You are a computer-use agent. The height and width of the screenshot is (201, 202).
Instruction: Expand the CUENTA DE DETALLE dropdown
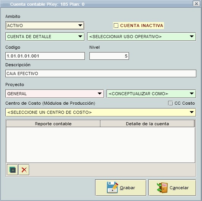[x=45, y=37]
